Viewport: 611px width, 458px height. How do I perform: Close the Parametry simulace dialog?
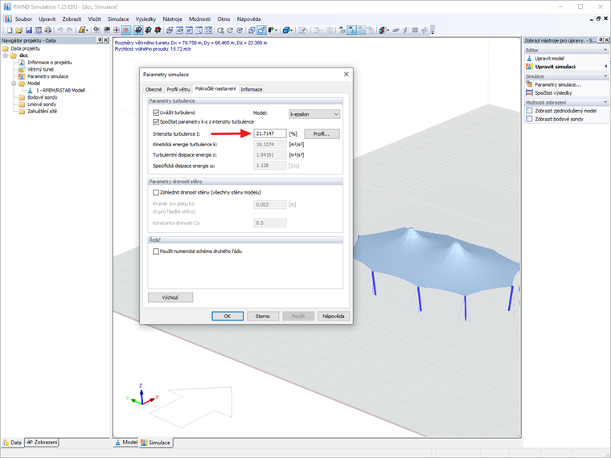coord(346,74)
